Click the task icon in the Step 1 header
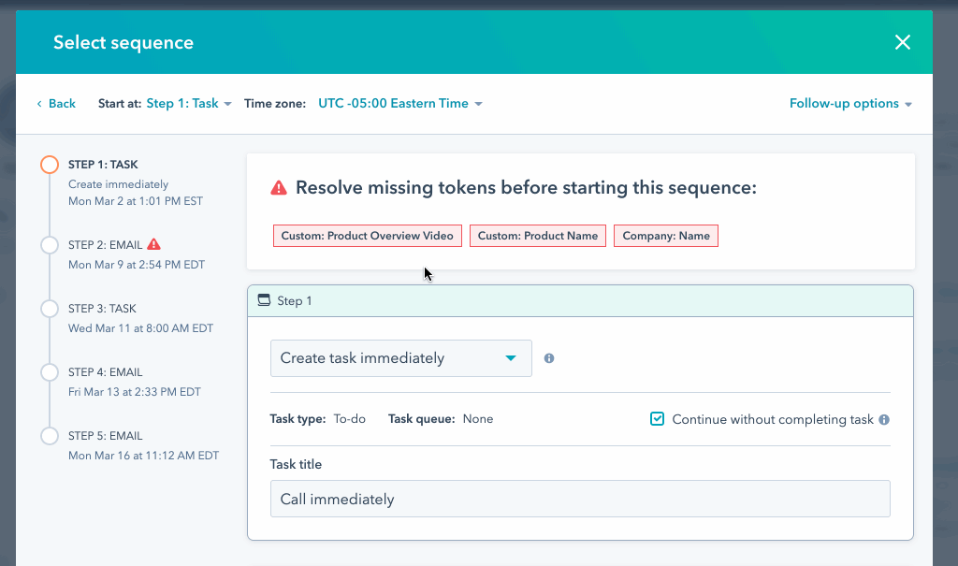Screen dimensions: 958x566 point(266,300)
